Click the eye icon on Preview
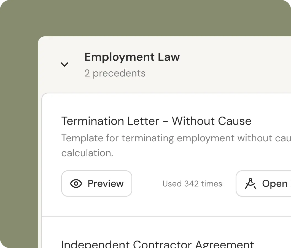The width and height of the screenshot is (291, 248). (76, 184)
